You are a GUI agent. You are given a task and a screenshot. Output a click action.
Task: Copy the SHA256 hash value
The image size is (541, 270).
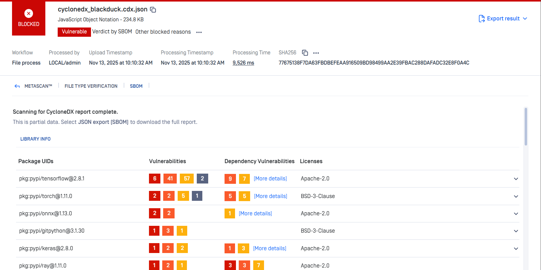[305, 53]
